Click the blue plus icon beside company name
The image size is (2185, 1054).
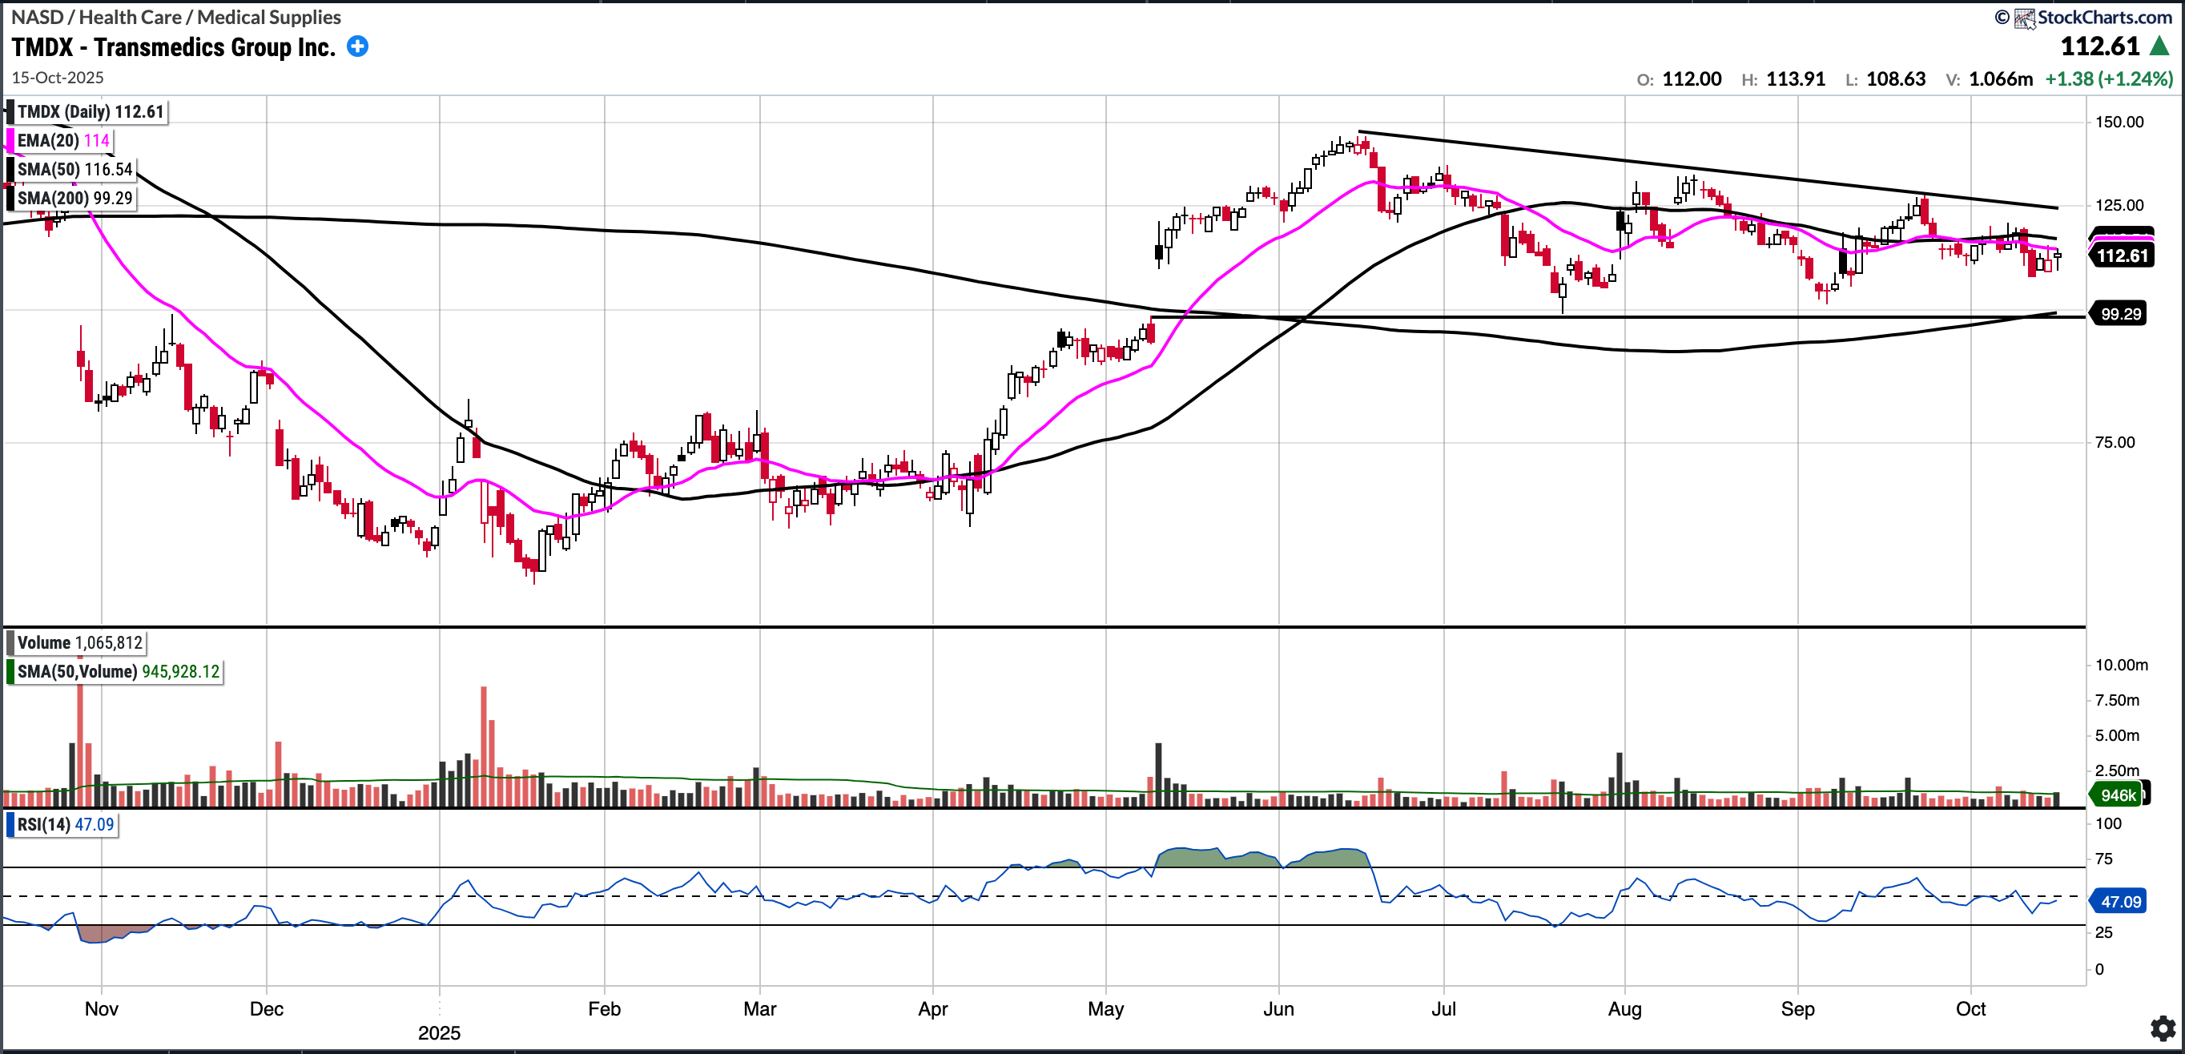[358, 46]
